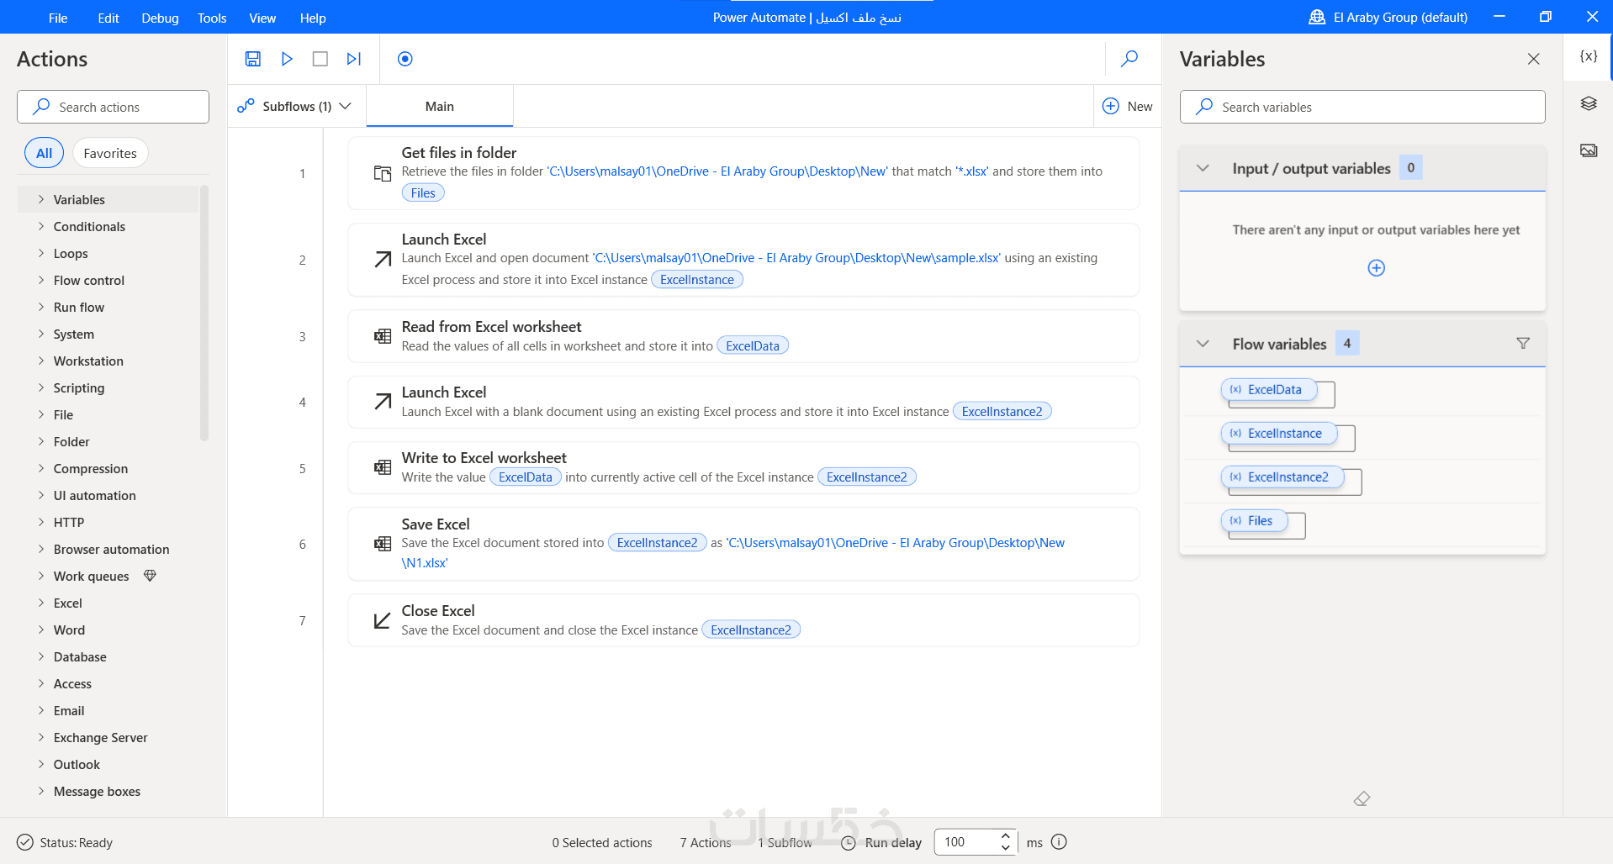Click the Save Excel action icon
Viewport: 1613px width, 864px height.
(x=383, y=544)
